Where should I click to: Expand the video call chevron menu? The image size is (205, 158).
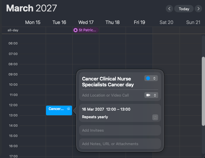click(155, 95)
